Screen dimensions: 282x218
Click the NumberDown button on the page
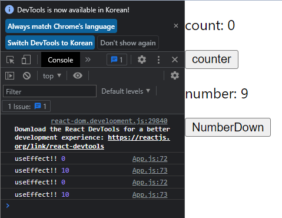228,127
